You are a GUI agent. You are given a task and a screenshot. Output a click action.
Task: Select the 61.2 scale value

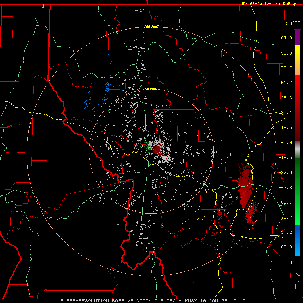coord(287,83)
